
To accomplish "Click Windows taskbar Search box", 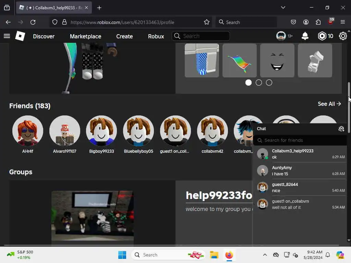I will [169, 255].
